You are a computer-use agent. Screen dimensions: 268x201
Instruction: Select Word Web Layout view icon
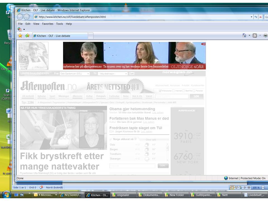tap(240, 188)
